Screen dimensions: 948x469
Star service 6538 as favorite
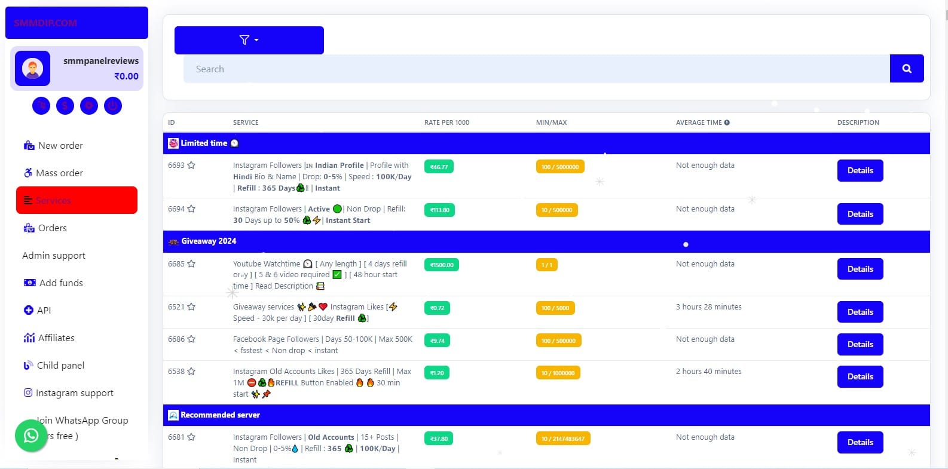(x=191, y=372)
